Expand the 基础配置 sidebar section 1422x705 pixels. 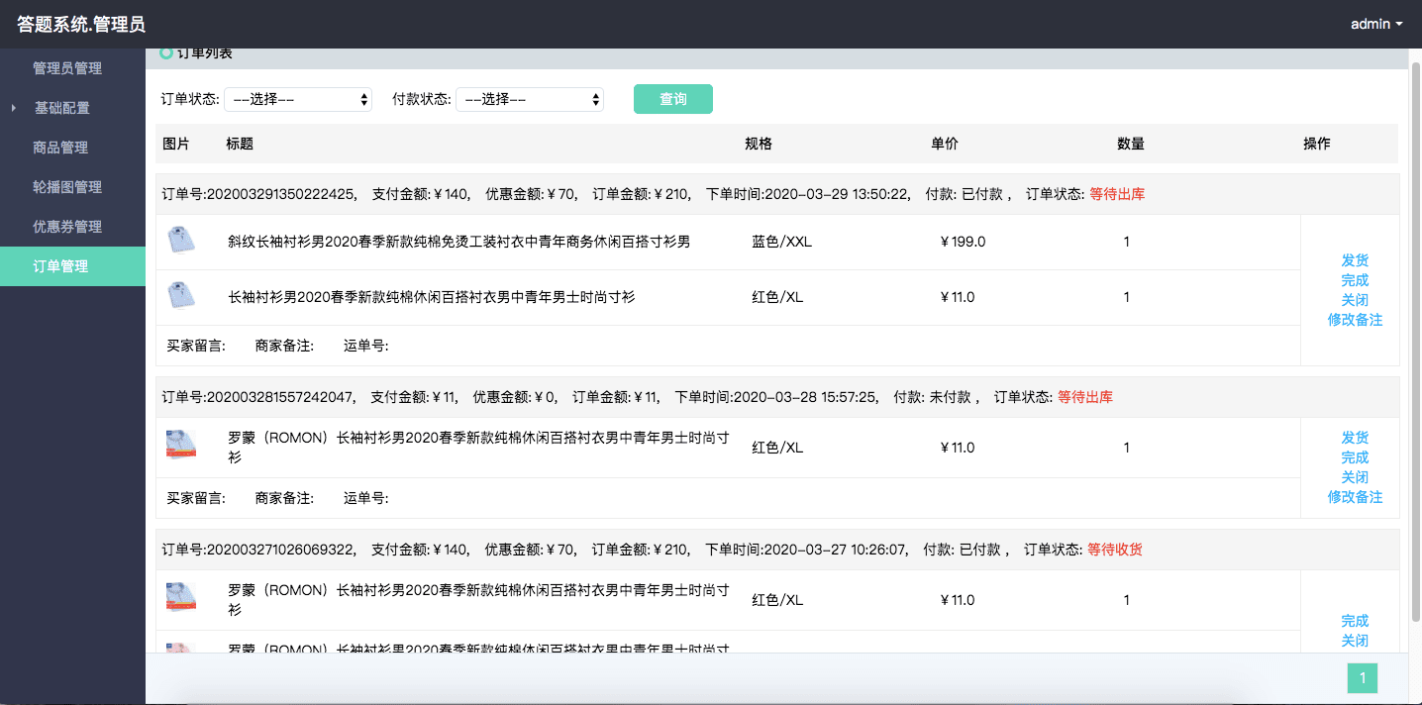click(x=62, y=108)
